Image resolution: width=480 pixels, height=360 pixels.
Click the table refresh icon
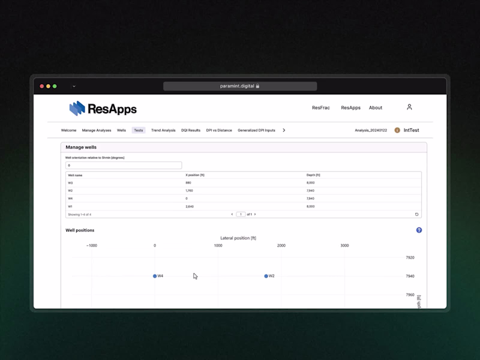tap(416, 214)
